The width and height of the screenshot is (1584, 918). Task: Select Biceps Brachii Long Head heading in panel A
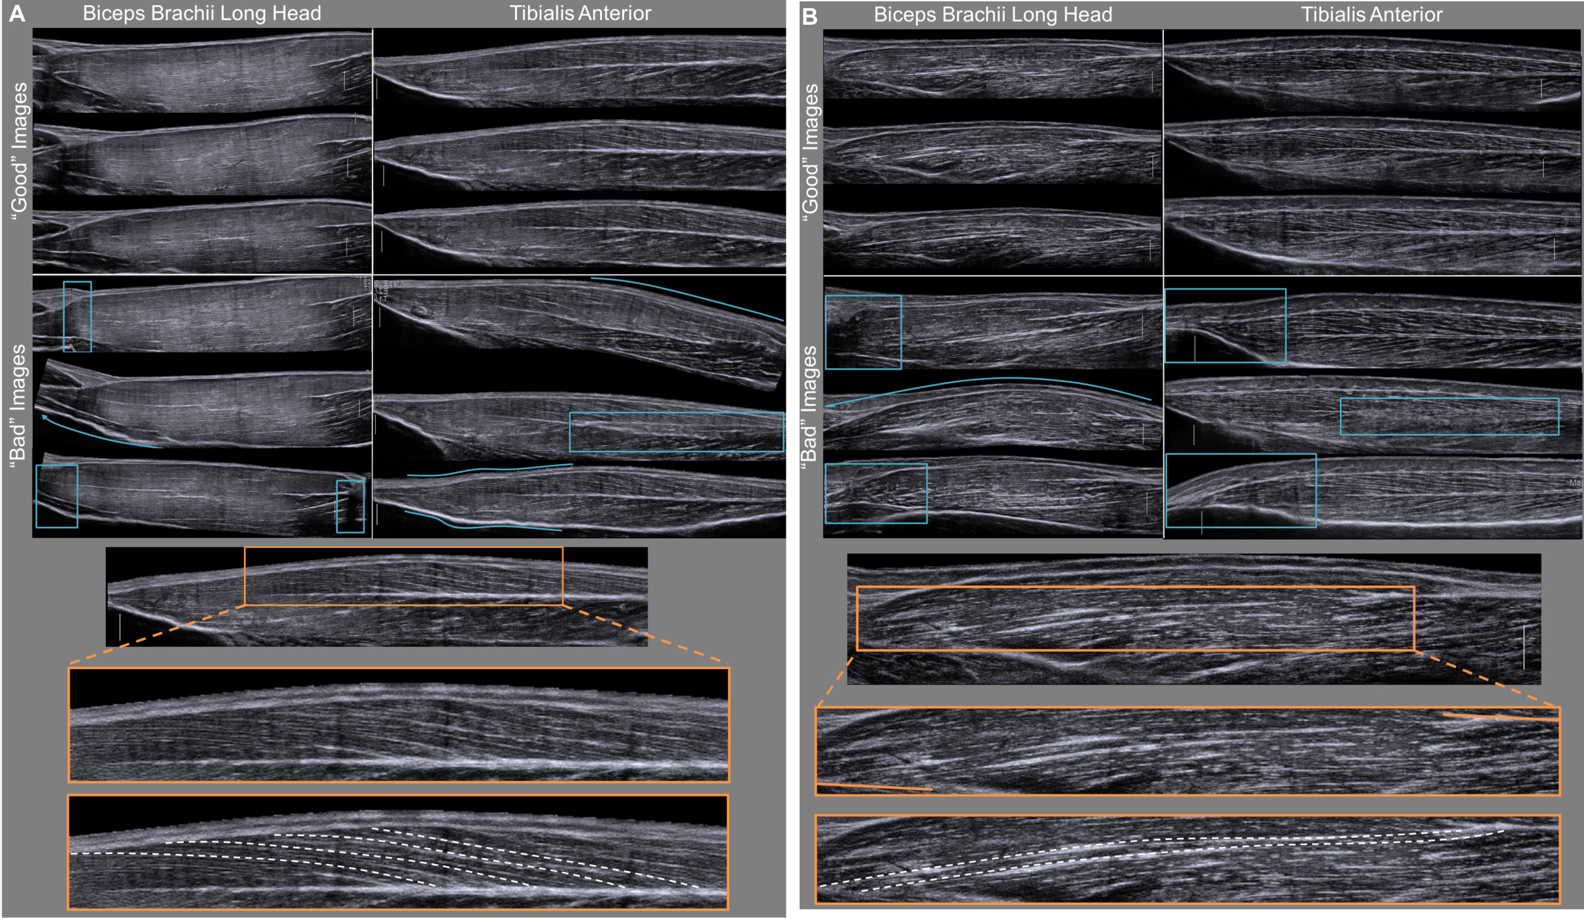pyautogui.click(x=201, y=13)
